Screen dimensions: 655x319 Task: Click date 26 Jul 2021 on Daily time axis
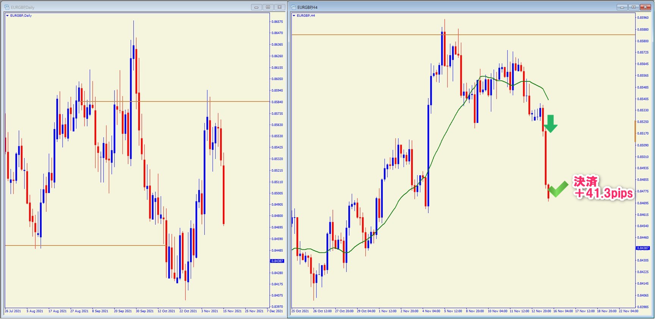(x=13, y=311)
